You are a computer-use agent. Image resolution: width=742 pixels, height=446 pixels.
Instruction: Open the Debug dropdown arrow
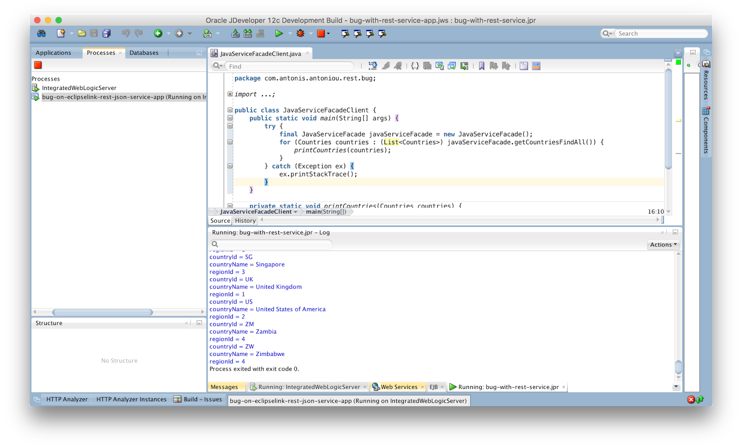tap(311, 33)
